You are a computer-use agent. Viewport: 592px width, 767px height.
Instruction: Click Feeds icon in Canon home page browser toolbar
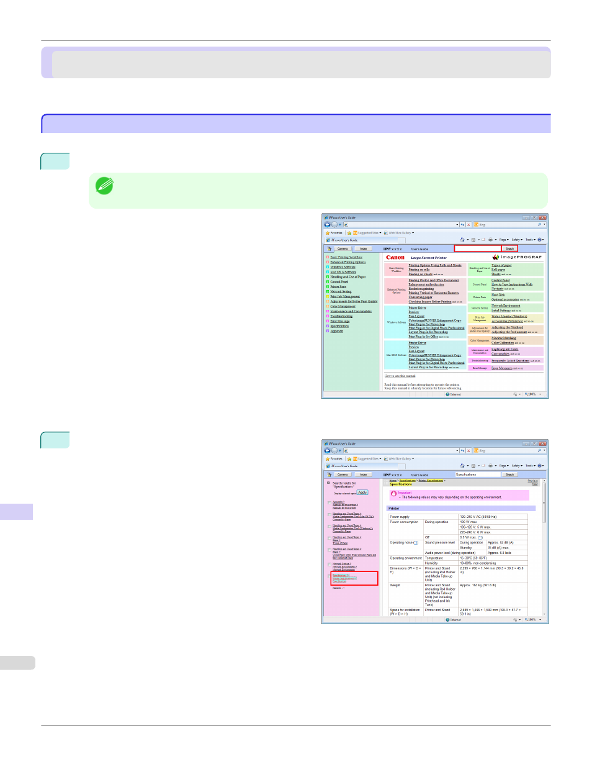(473, 240)
